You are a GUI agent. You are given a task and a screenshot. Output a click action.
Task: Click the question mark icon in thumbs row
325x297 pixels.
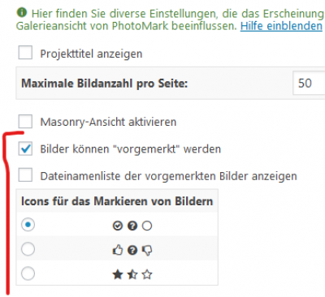pos(132,250)
